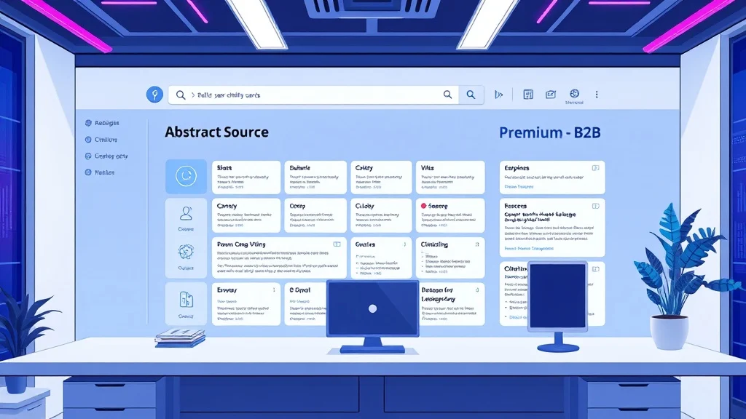Image resolution: width=746 pixels, height=419 pixels.
Task: Click the blue link in Earpines panel
Action: click(519, 187)
